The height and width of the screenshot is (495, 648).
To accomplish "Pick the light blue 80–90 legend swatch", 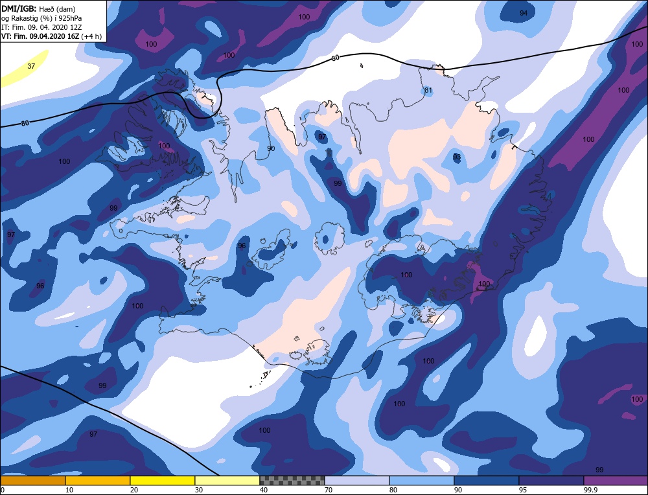I will pos(422,481).
